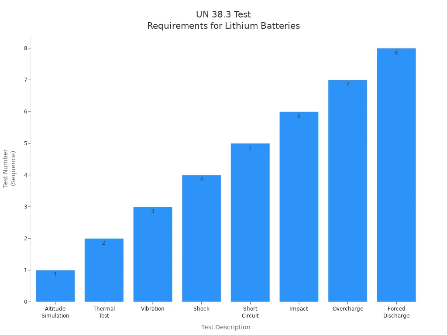Click the Test Number axis label

pyautogui.click(x=10, y=168)
